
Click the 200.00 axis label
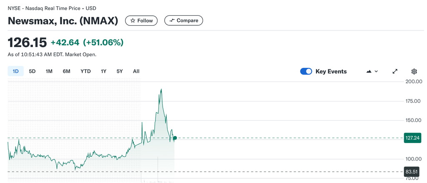[x=414, y=82]
